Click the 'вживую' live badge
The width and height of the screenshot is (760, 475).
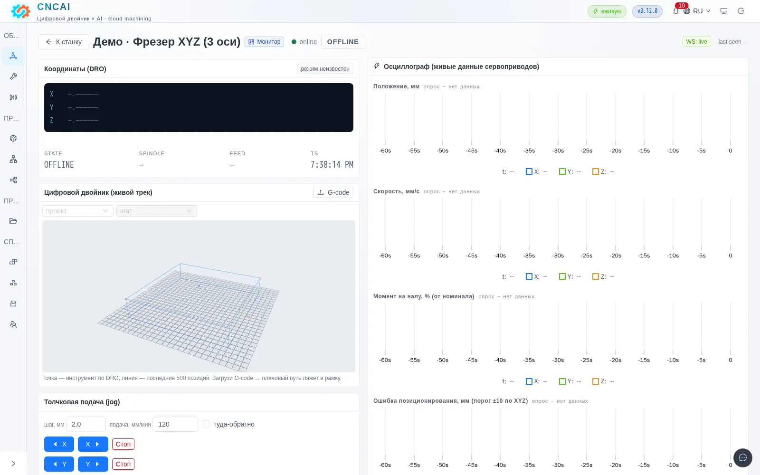coord(607,11)
